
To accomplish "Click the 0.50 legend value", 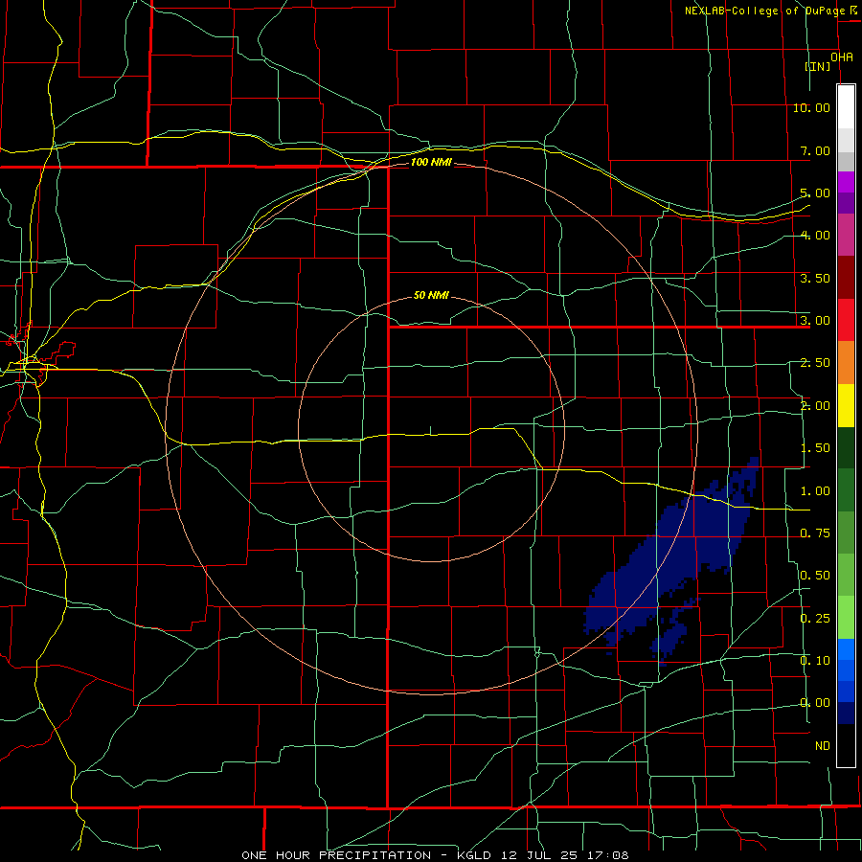I will click(815, 576).
